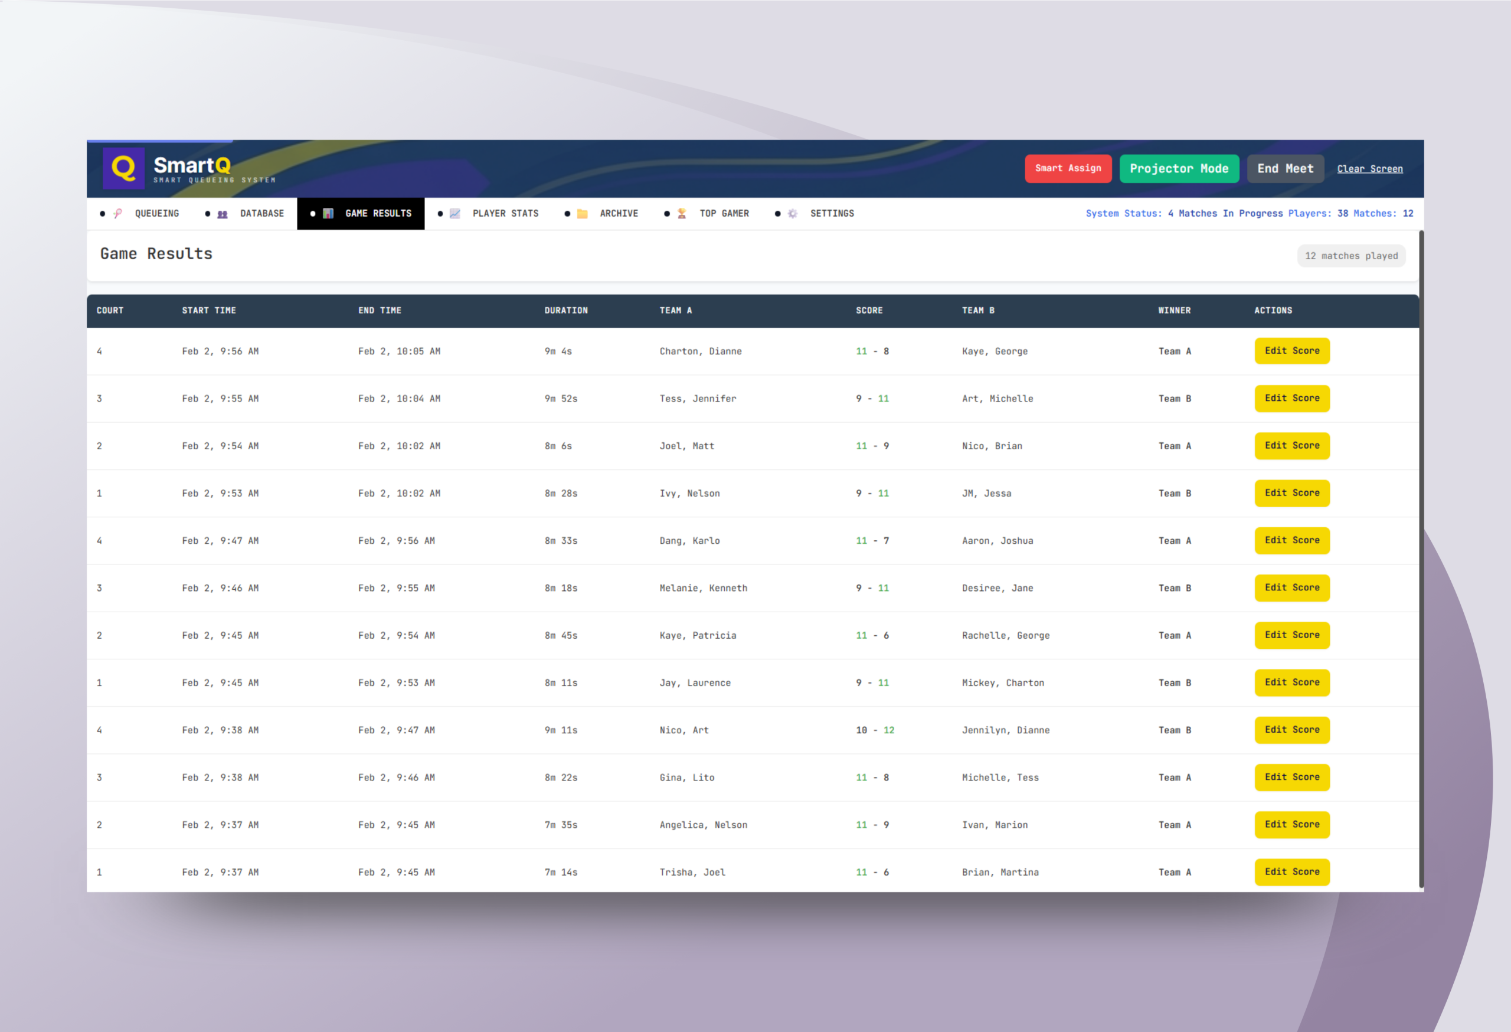Click the Clear Screen link
Image resolution: width=1511 pixels, height=1032 pixels.
[x=1369, y=169]
